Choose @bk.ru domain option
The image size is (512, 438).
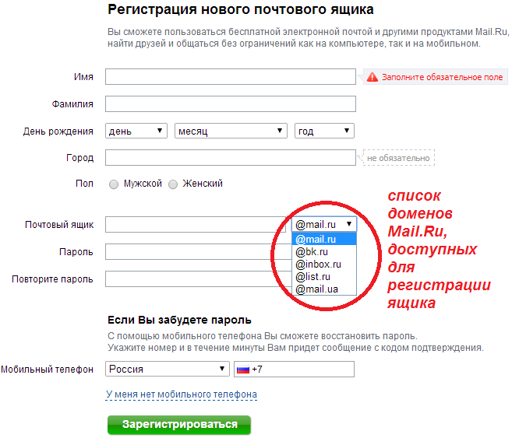pyautogui.click(x=324, y=251)
